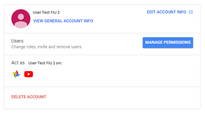Screen dimensions: 205x120
Task: Select the account name beside avatar
Action: (46, 12)
